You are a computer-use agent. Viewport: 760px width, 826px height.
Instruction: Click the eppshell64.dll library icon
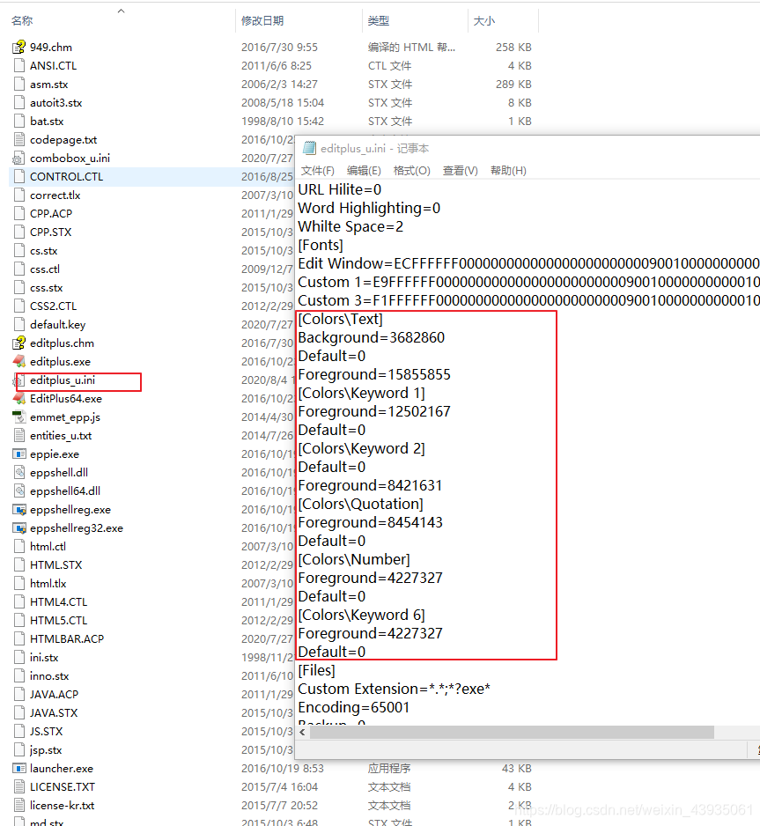19,491
